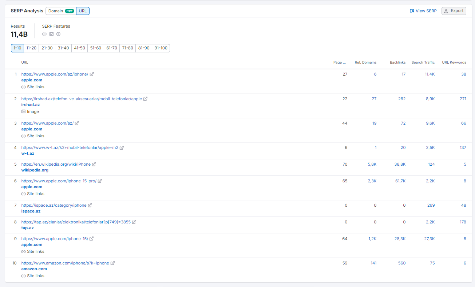This screenshot has height=287, width=475.
Task: Open external link icon for tap.az URL
Action: coord(134,222)
